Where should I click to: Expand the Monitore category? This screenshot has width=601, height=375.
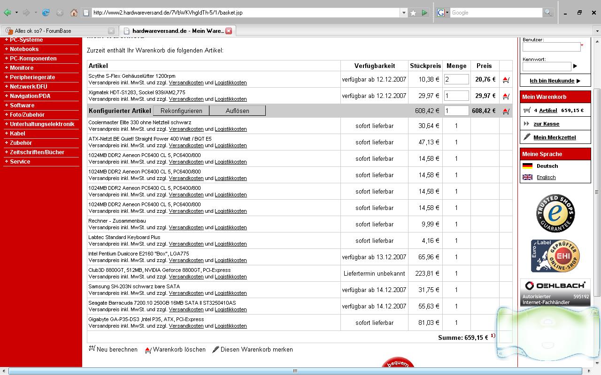coord(22,68)
